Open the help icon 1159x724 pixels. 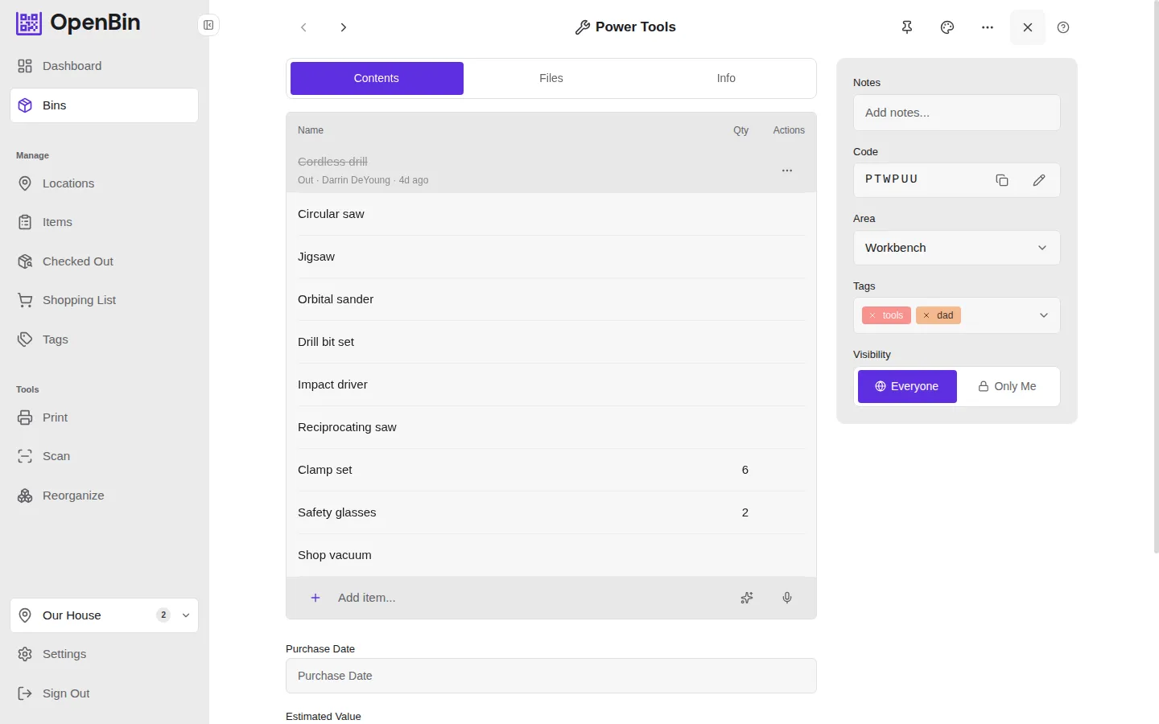(x=1063, y=27)
